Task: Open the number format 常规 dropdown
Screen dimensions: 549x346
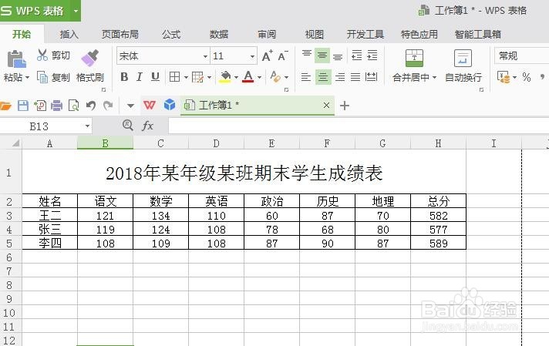Action: coord(522,56)
